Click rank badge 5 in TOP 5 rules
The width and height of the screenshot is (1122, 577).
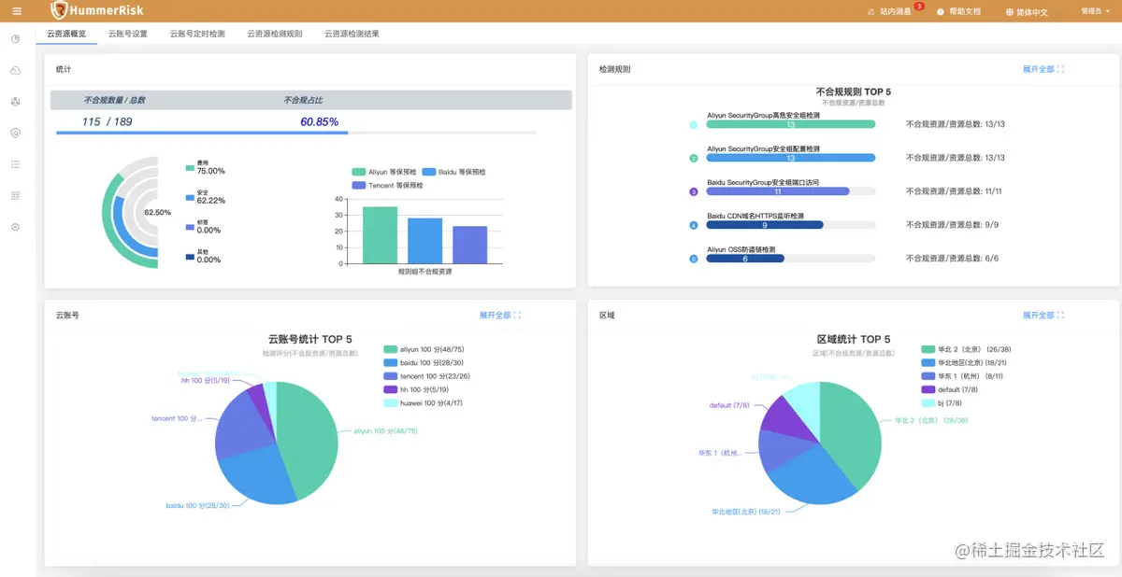(693, 259)
